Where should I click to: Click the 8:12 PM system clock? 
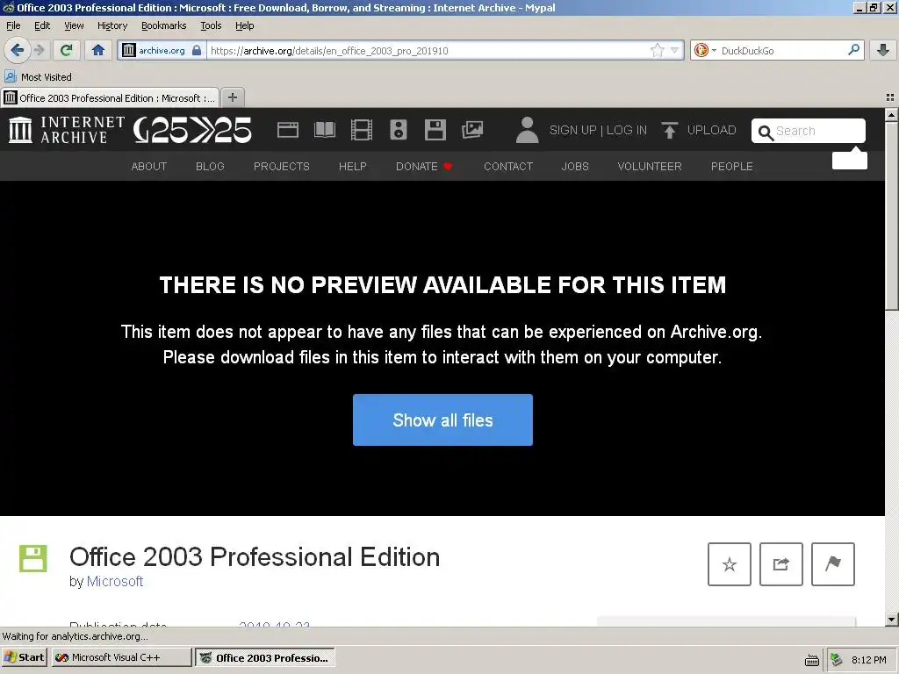click(869, 660)
